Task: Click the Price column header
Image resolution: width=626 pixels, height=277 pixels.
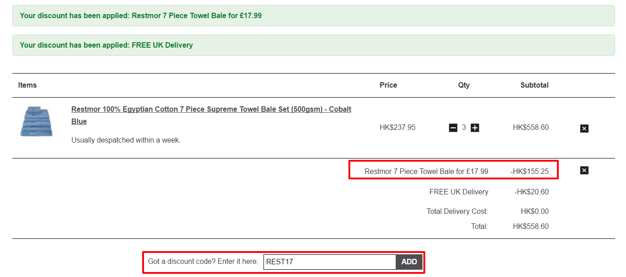Action: click(x=388, y=85)
